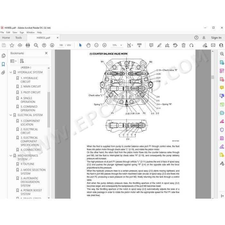Image resolution: width=225 pixels, height=225 pixels.
Task: Collapse HYDRAULIC SYSTEM bookmark
Action: click(x=11, y=72)
